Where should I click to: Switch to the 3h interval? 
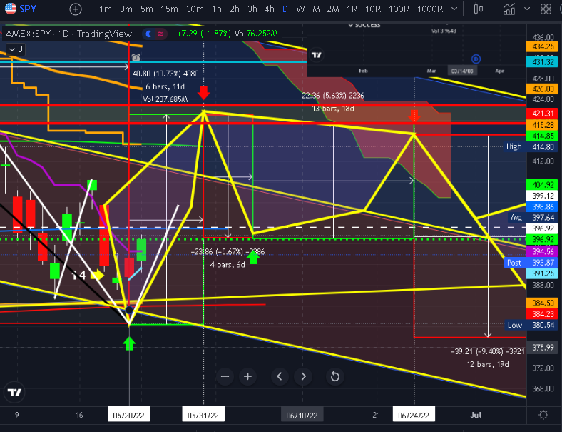[252, 9]
